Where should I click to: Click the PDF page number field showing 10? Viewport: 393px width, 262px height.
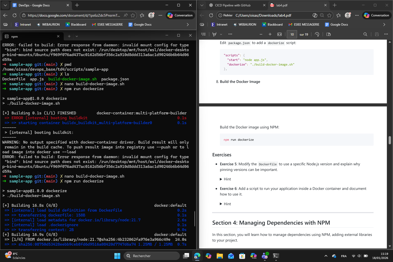click(292, 34)
